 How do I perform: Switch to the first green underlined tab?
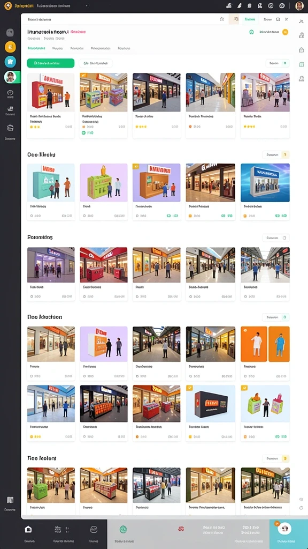[36, 48]
